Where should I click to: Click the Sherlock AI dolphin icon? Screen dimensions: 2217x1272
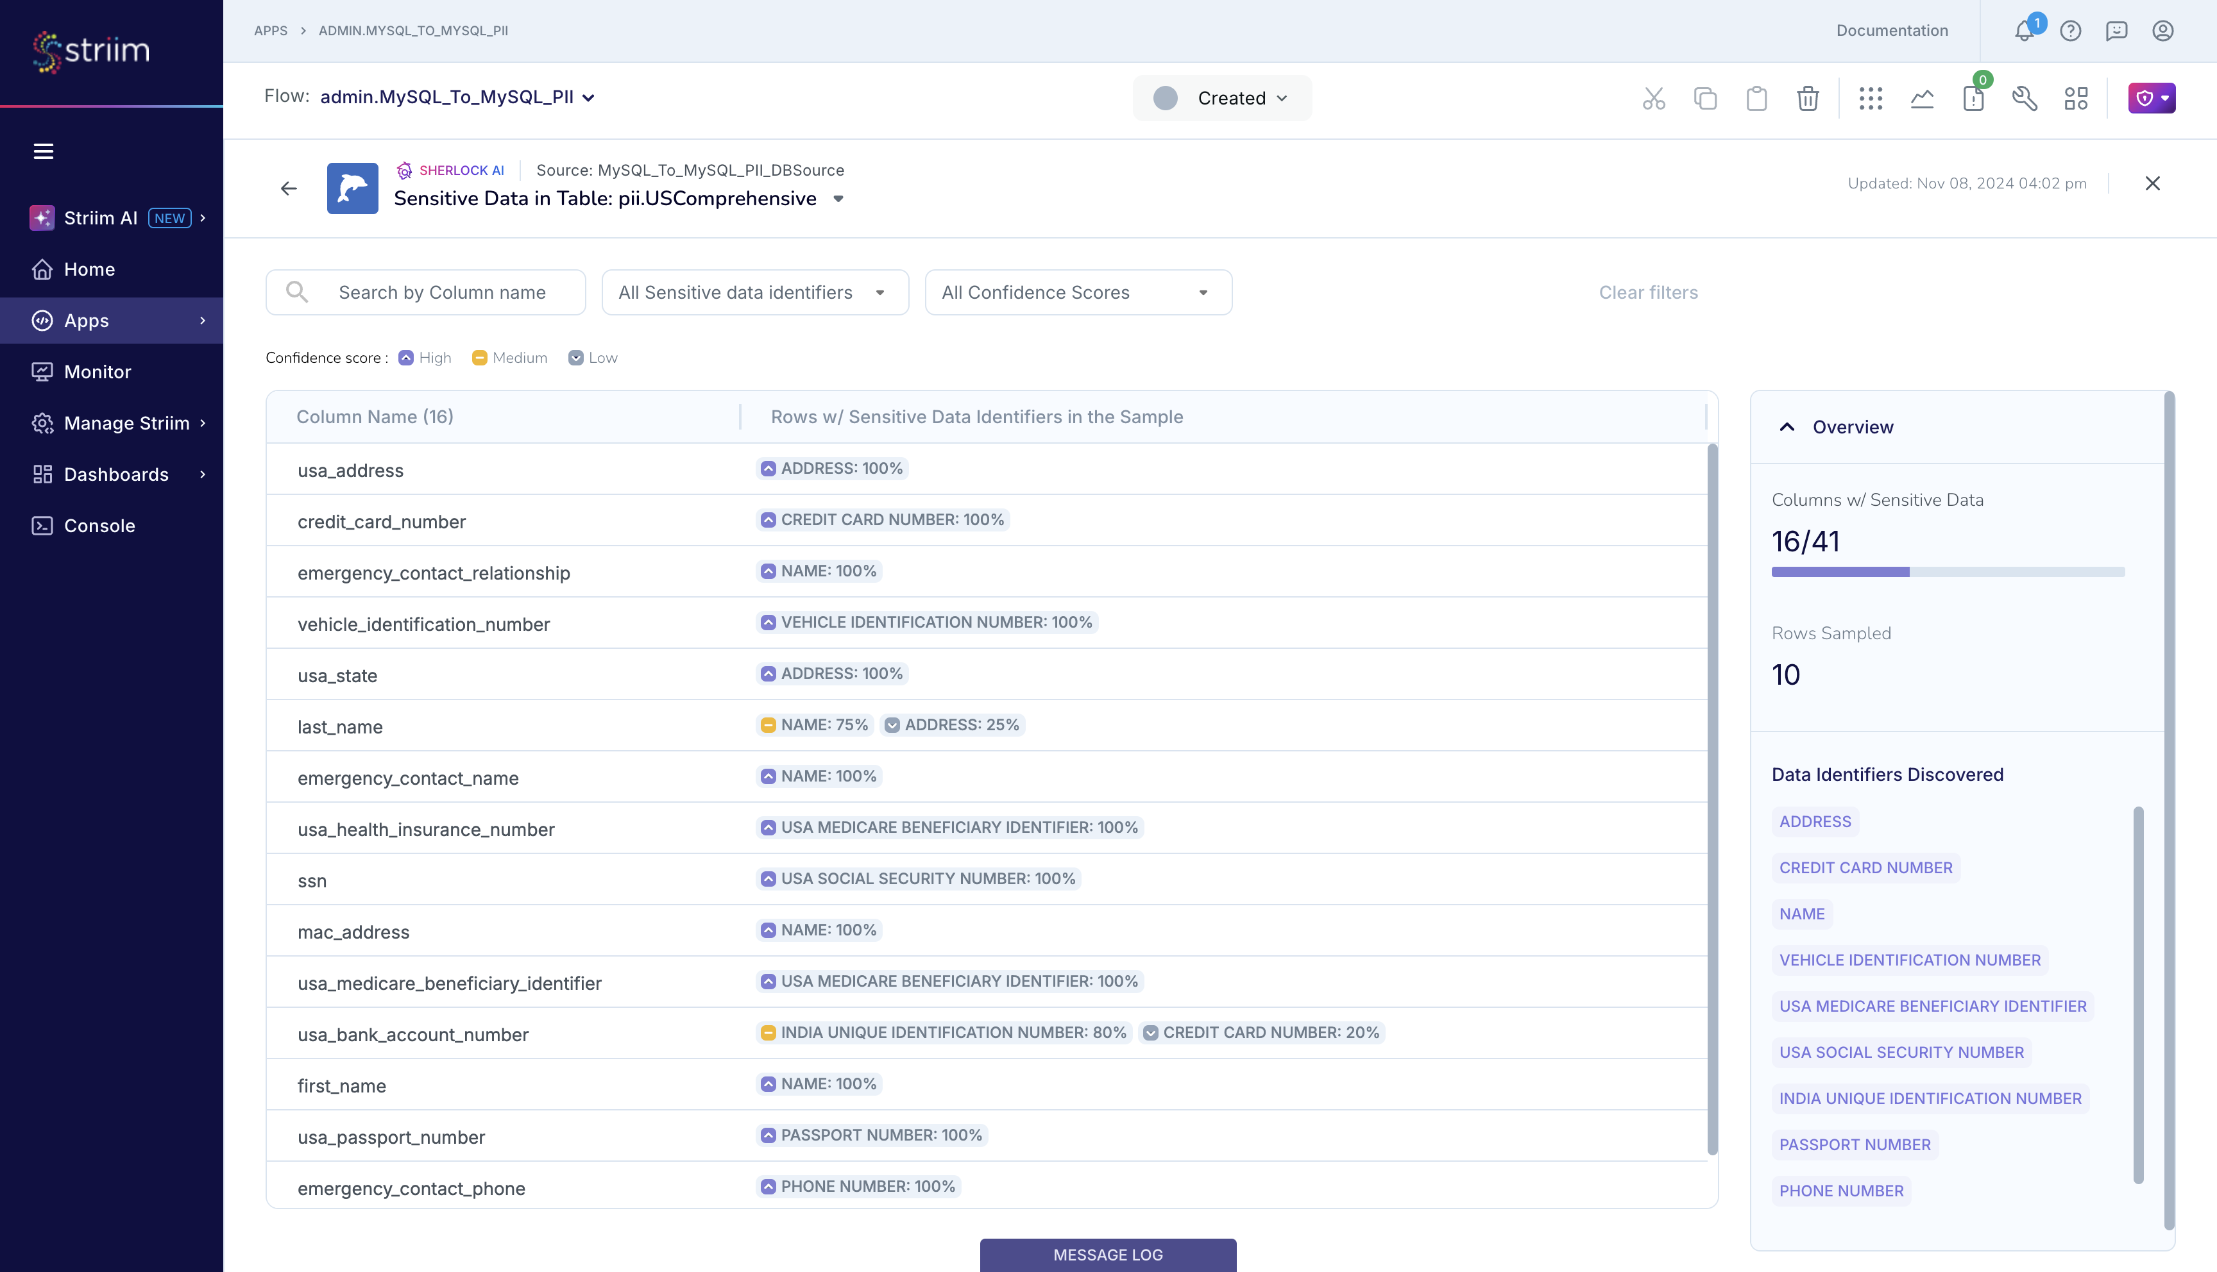coord(352,187)
